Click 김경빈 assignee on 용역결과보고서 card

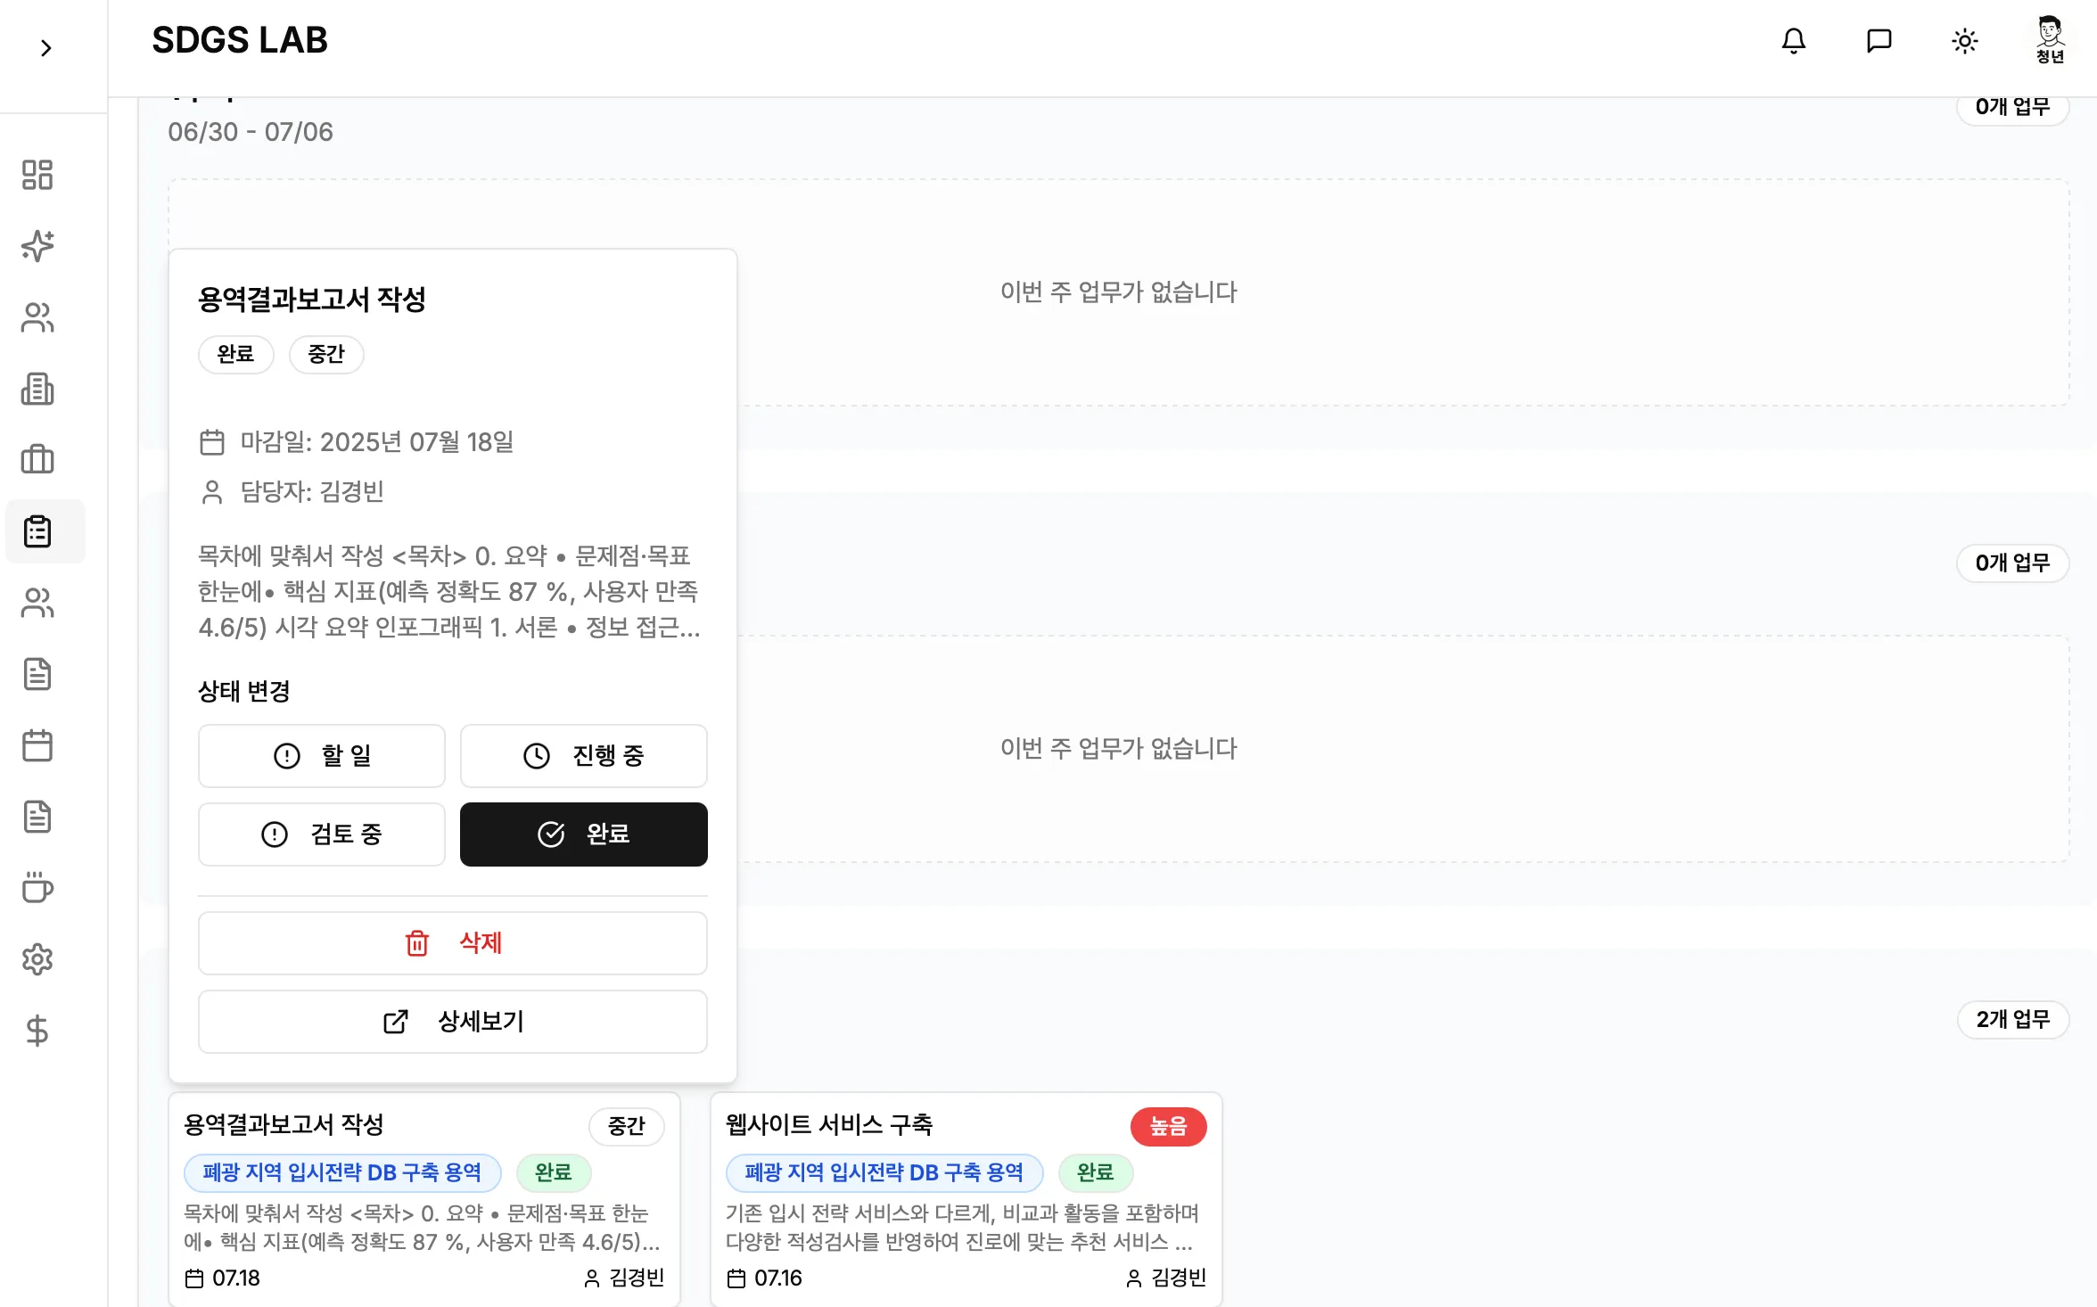624,1278
